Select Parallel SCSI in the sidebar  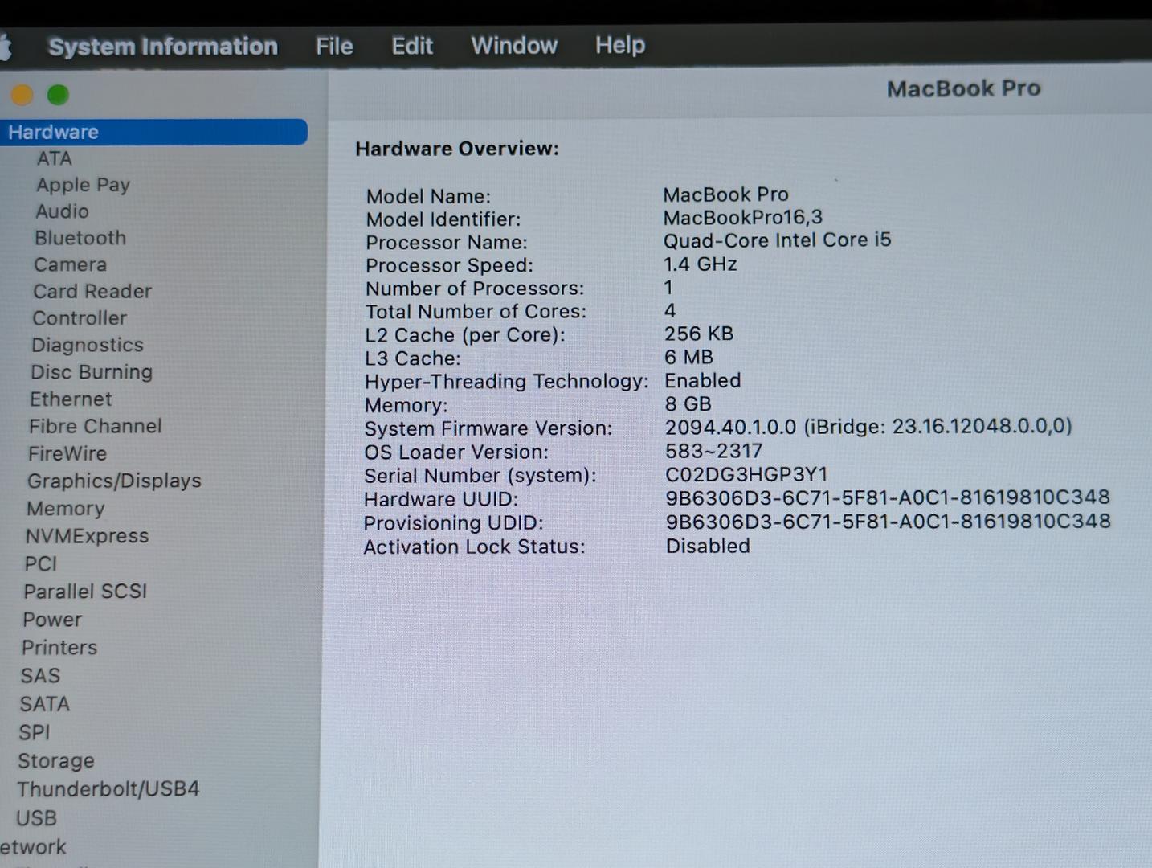(x=85, y=592)
